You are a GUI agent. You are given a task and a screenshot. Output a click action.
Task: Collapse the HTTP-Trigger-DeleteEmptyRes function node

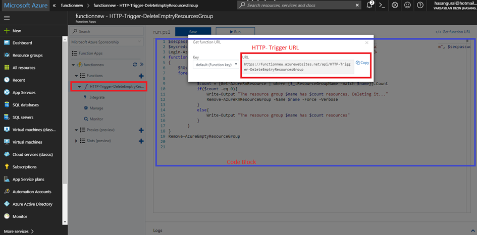click(79, 87)
